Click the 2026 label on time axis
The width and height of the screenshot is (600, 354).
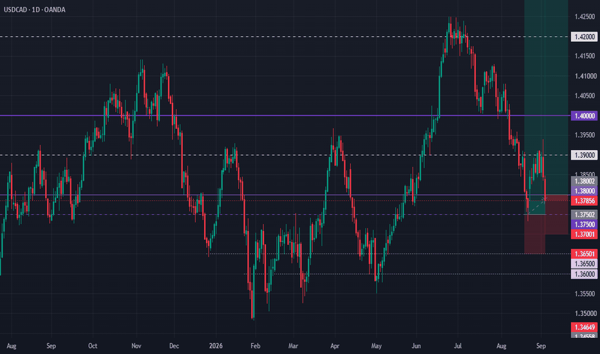(x=216, y=346)
